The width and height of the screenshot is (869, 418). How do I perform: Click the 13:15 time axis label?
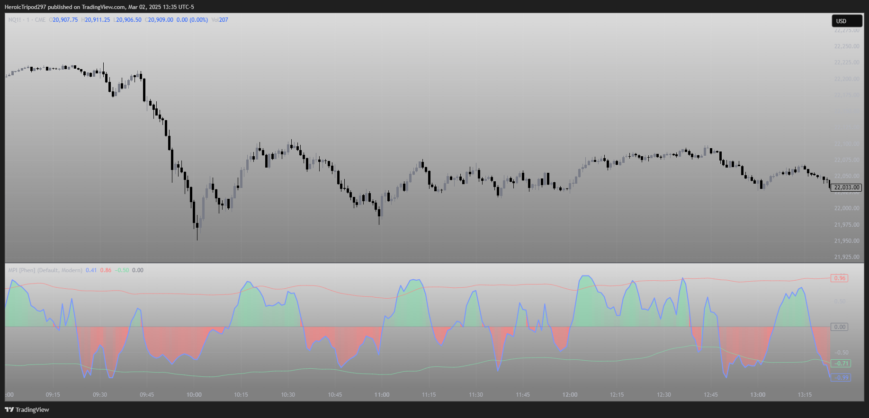tap(805, 395)
